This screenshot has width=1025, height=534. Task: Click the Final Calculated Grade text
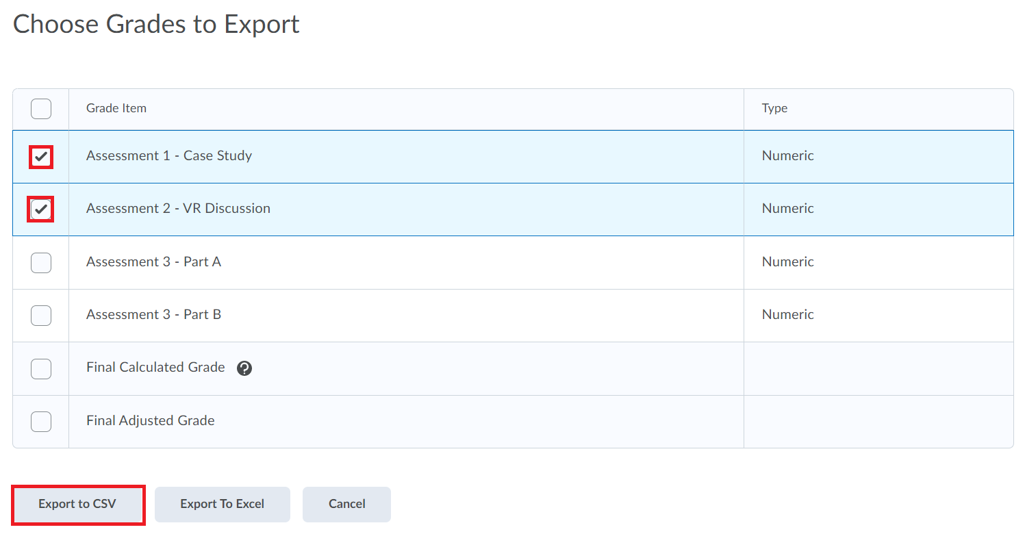(x=155, y=367)
